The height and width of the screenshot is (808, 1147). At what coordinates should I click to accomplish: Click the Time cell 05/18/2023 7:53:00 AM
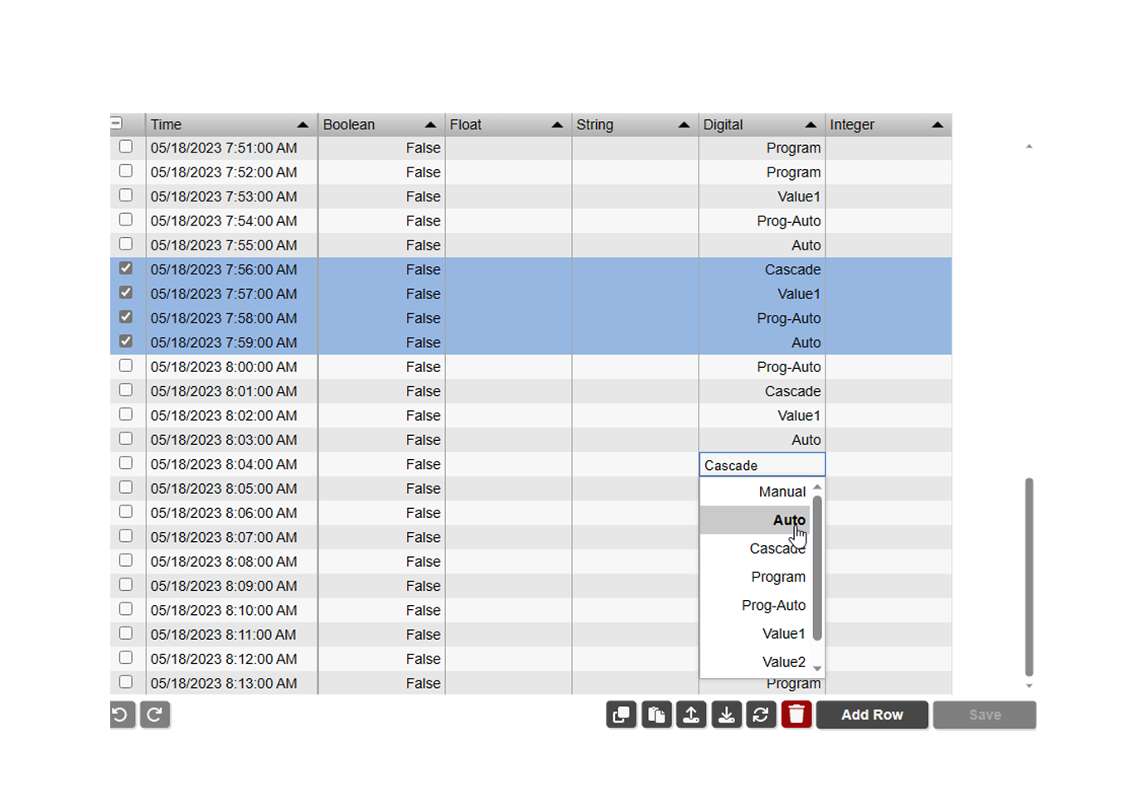(x=232, y=196)
